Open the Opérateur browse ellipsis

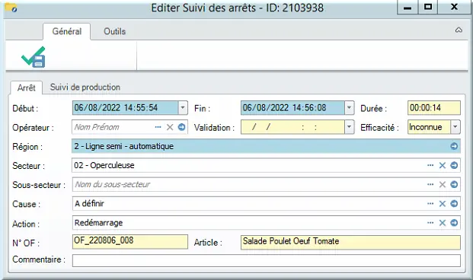(x=158, y=127)
